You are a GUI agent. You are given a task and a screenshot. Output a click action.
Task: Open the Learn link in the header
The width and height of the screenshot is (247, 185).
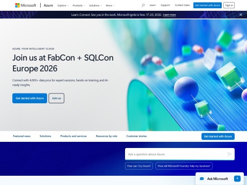[x=153, y=5]
